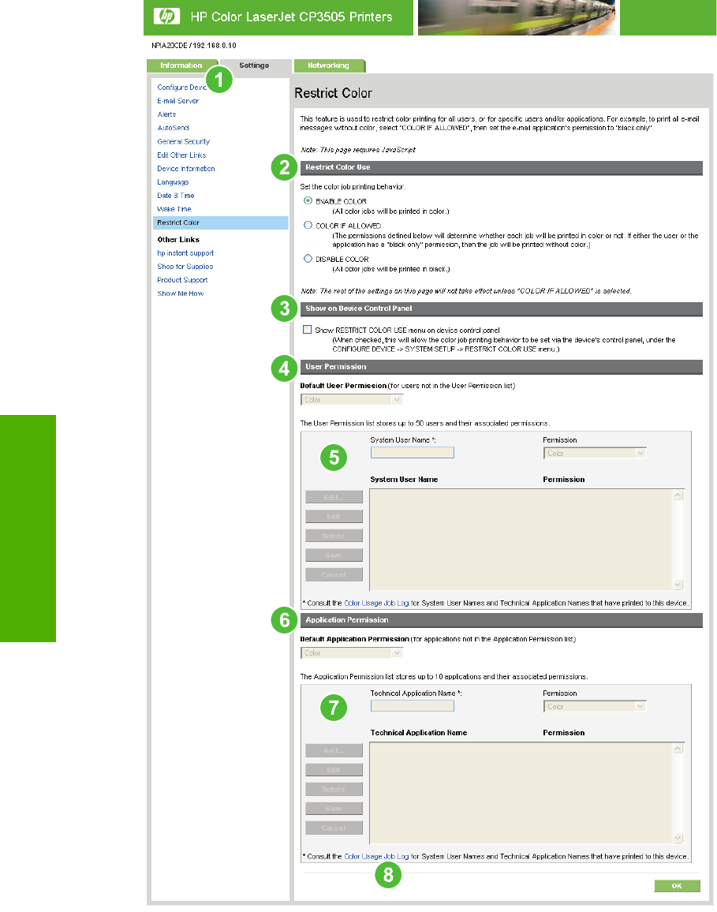Viewport: 717px width, 912px height.
Task: Click Delete button in Application Permission section
Action: (x=334, y=789)
